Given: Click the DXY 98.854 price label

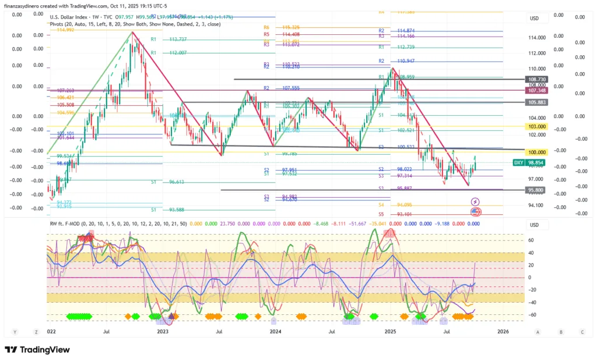Looking at the screenshot, I should pyautogui.click(x=528, y=162).
